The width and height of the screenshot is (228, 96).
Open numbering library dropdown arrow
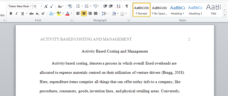tap(91, 6)
